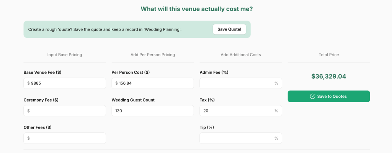
Task: Select the Other Fees input field
Action: pyautogui.click(x=67, y=138)
